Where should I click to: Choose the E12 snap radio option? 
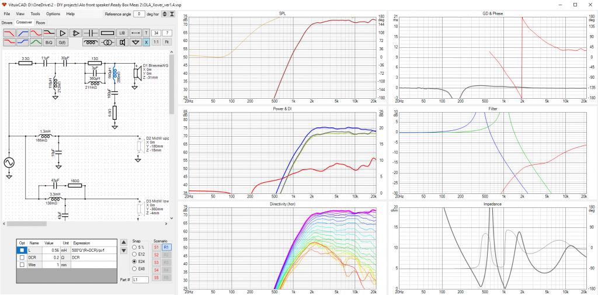pyautogui.click(x=134, y=254)
